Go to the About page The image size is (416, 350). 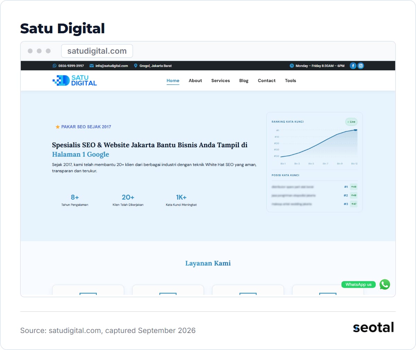tap(195, 80)
